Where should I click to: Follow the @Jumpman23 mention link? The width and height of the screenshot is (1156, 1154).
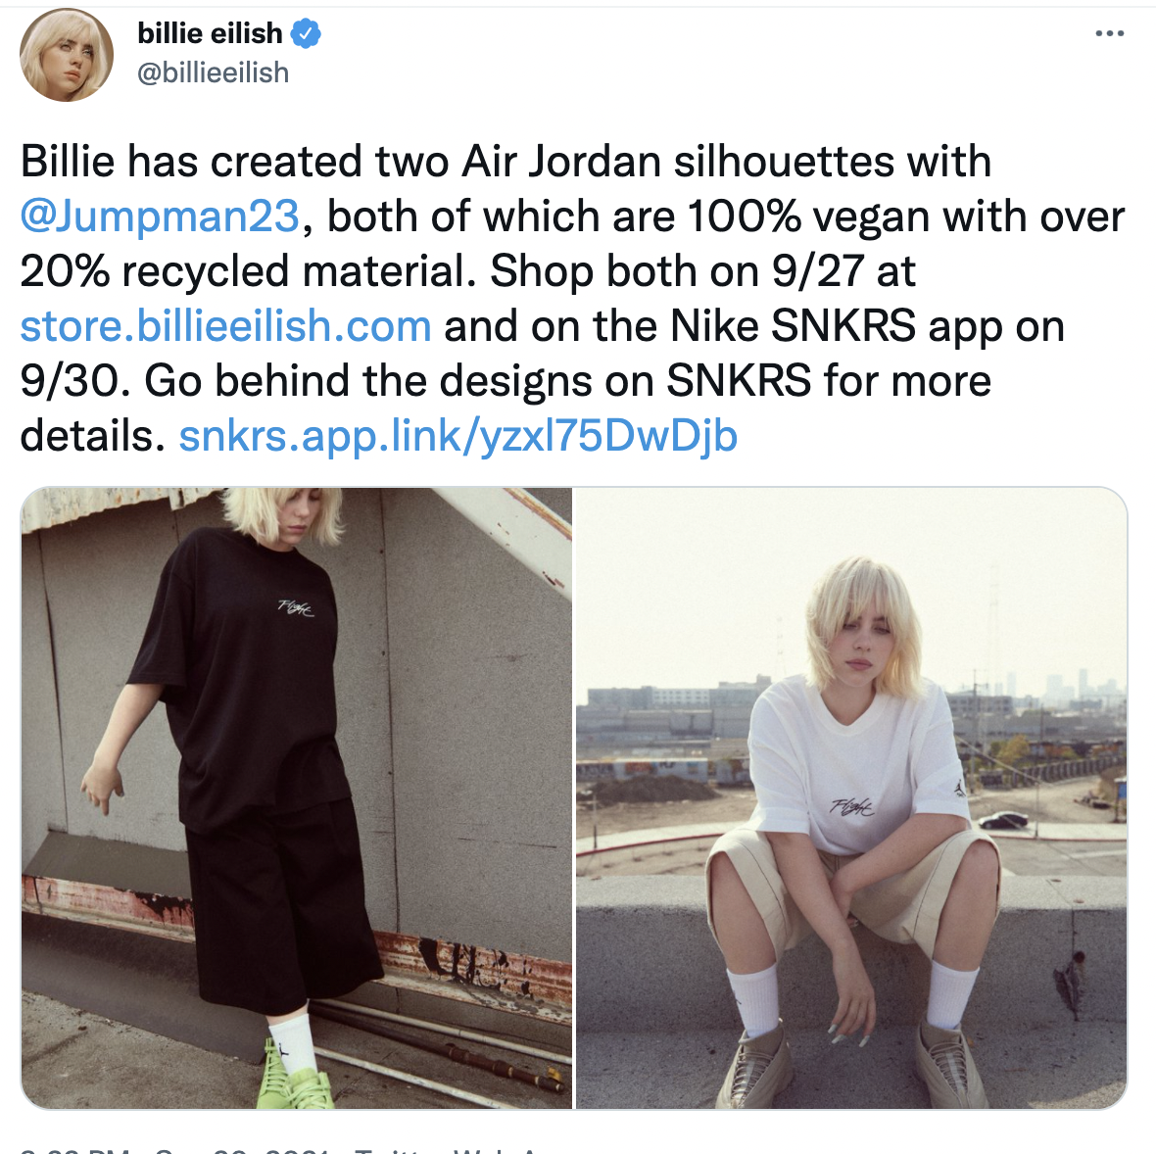(x=160, y=216)
